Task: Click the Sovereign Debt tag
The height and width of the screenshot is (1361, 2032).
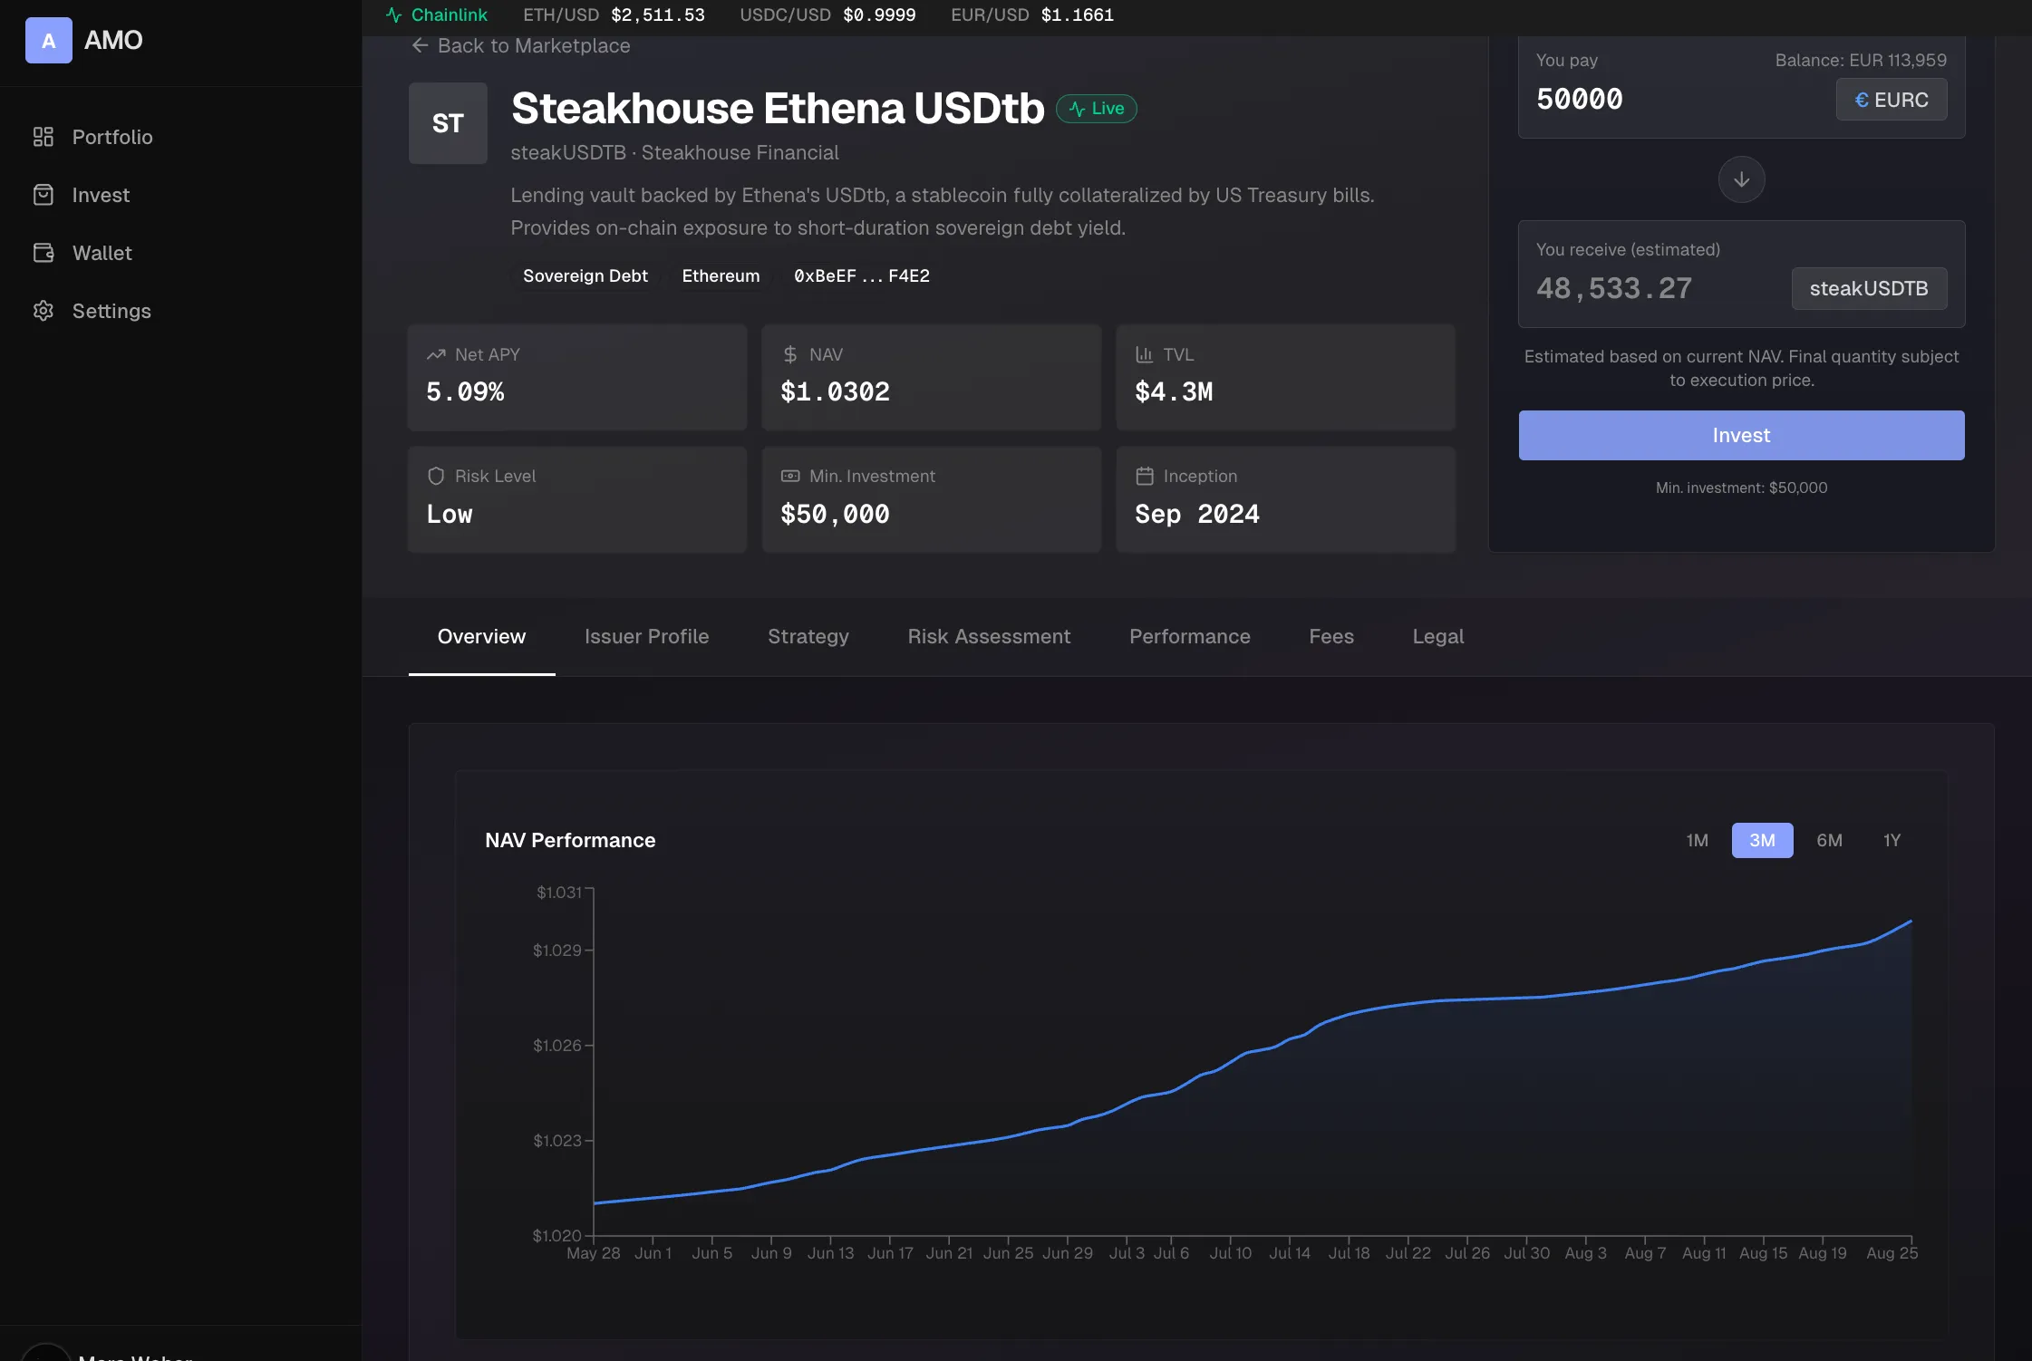Action: [585, 275]
